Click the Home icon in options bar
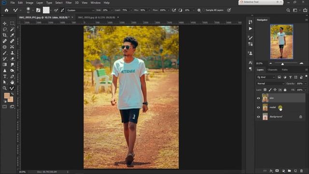This screenshot has width=309, height=174. 6,10
